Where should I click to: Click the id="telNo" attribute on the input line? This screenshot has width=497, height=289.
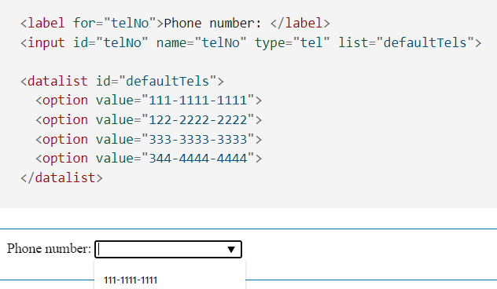pos(111,42)
